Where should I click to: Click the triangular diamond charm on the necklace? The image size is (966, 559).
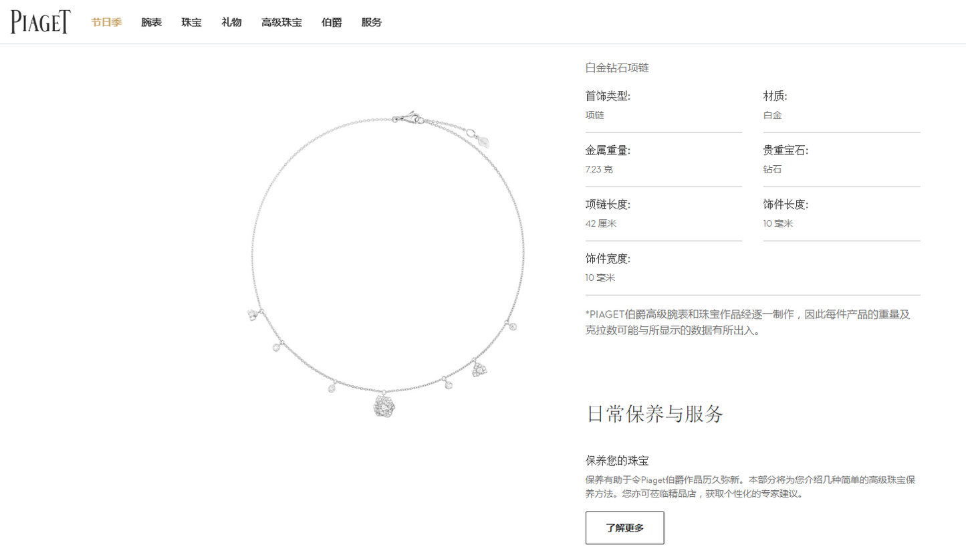pos(479,367)
